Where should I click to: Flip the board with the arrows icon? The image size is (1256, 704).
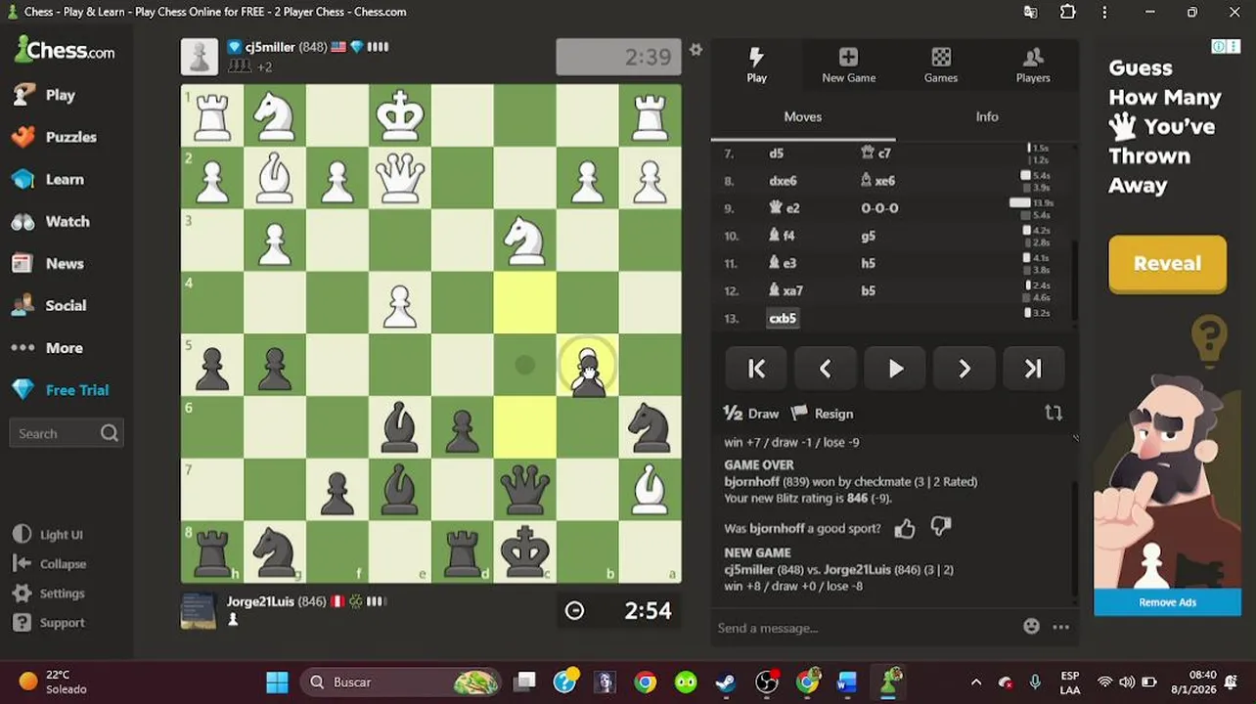tap(1054, 414)
